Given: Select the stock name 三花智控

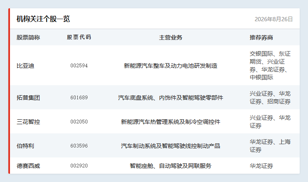Looking at the screenshot, I should click(28, 122).
